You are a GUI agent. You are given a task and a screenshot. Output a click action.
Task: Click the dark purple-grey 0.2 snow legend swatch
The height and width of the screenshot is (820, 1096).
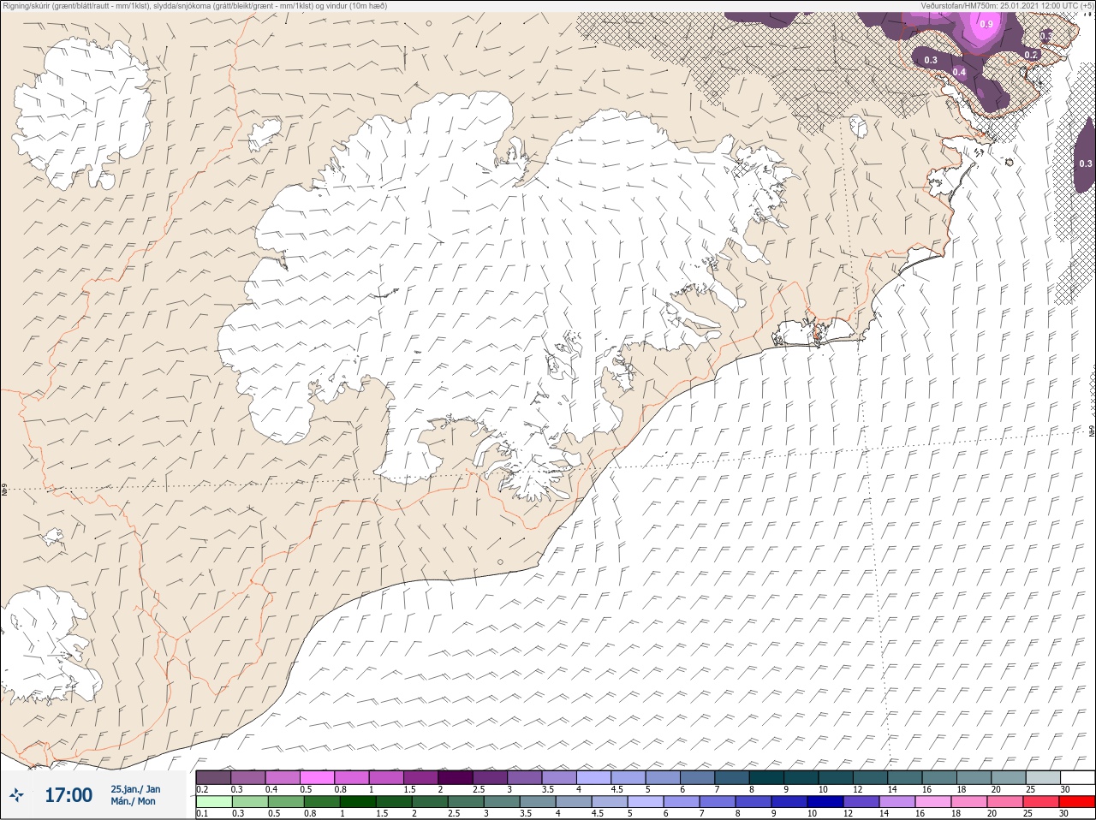(213, 777)
